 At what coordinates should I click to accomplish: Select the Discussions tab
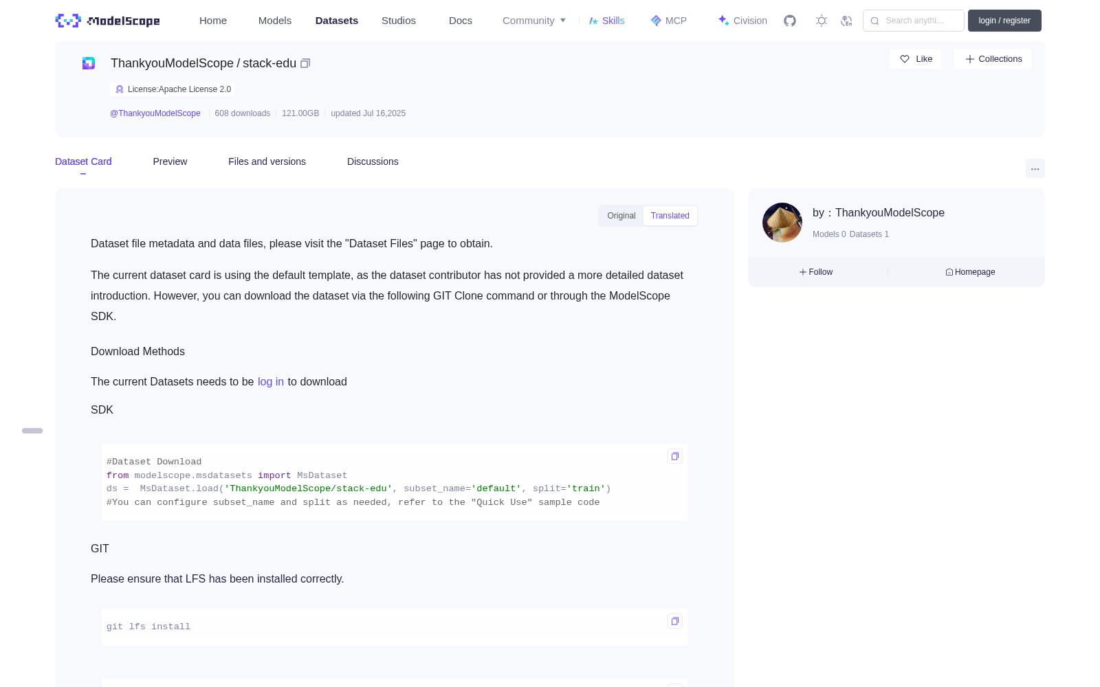373,161
